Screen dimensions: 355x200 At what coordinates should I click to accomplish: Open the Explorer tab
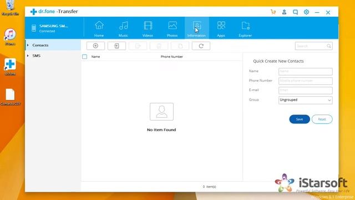(x=245, y=28)
